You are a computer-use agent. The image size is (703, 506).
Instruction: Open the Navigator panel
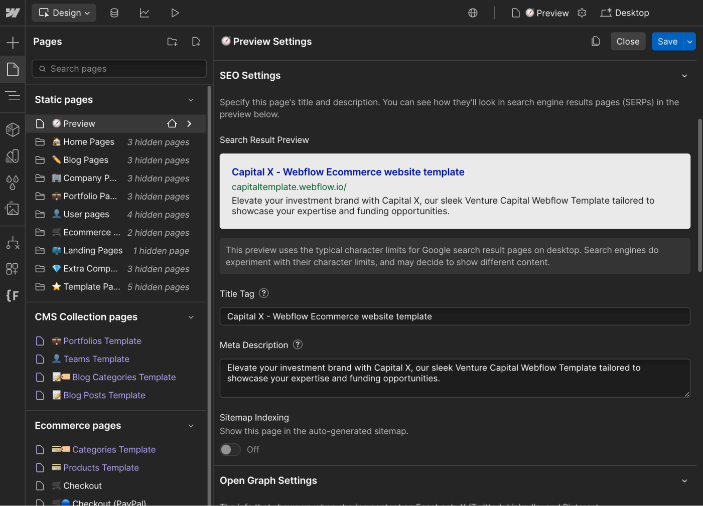pyautogui.click(x=13, y=95)
